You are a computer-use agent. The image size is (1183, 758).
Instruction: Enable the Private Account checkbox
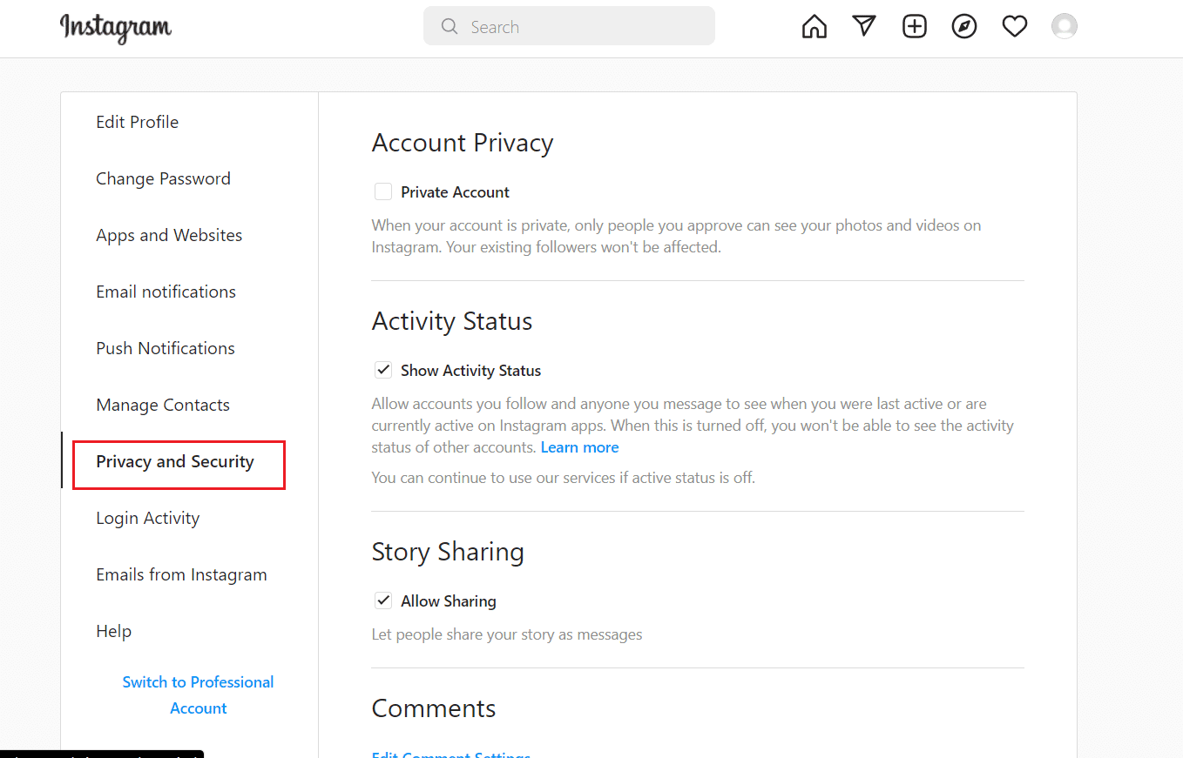point(383,191)
